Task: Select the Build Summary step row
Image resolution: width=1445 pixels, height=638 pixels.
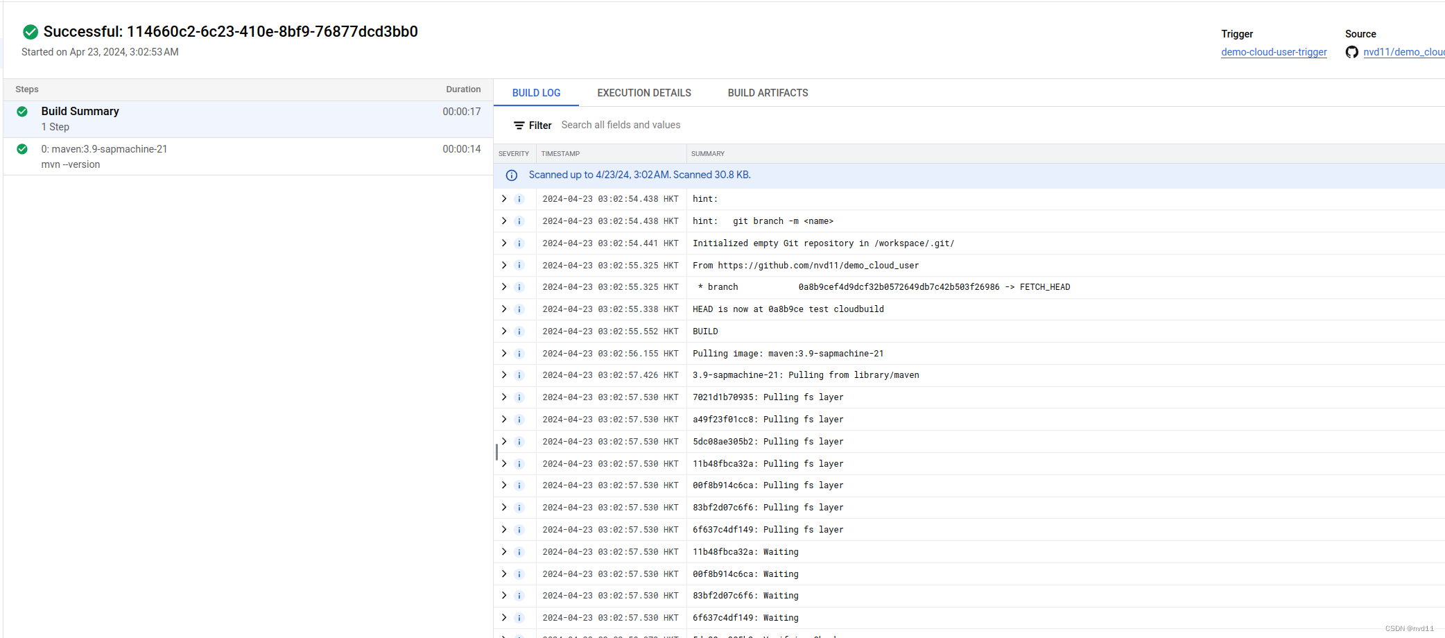Action: (x=248, y=119)
